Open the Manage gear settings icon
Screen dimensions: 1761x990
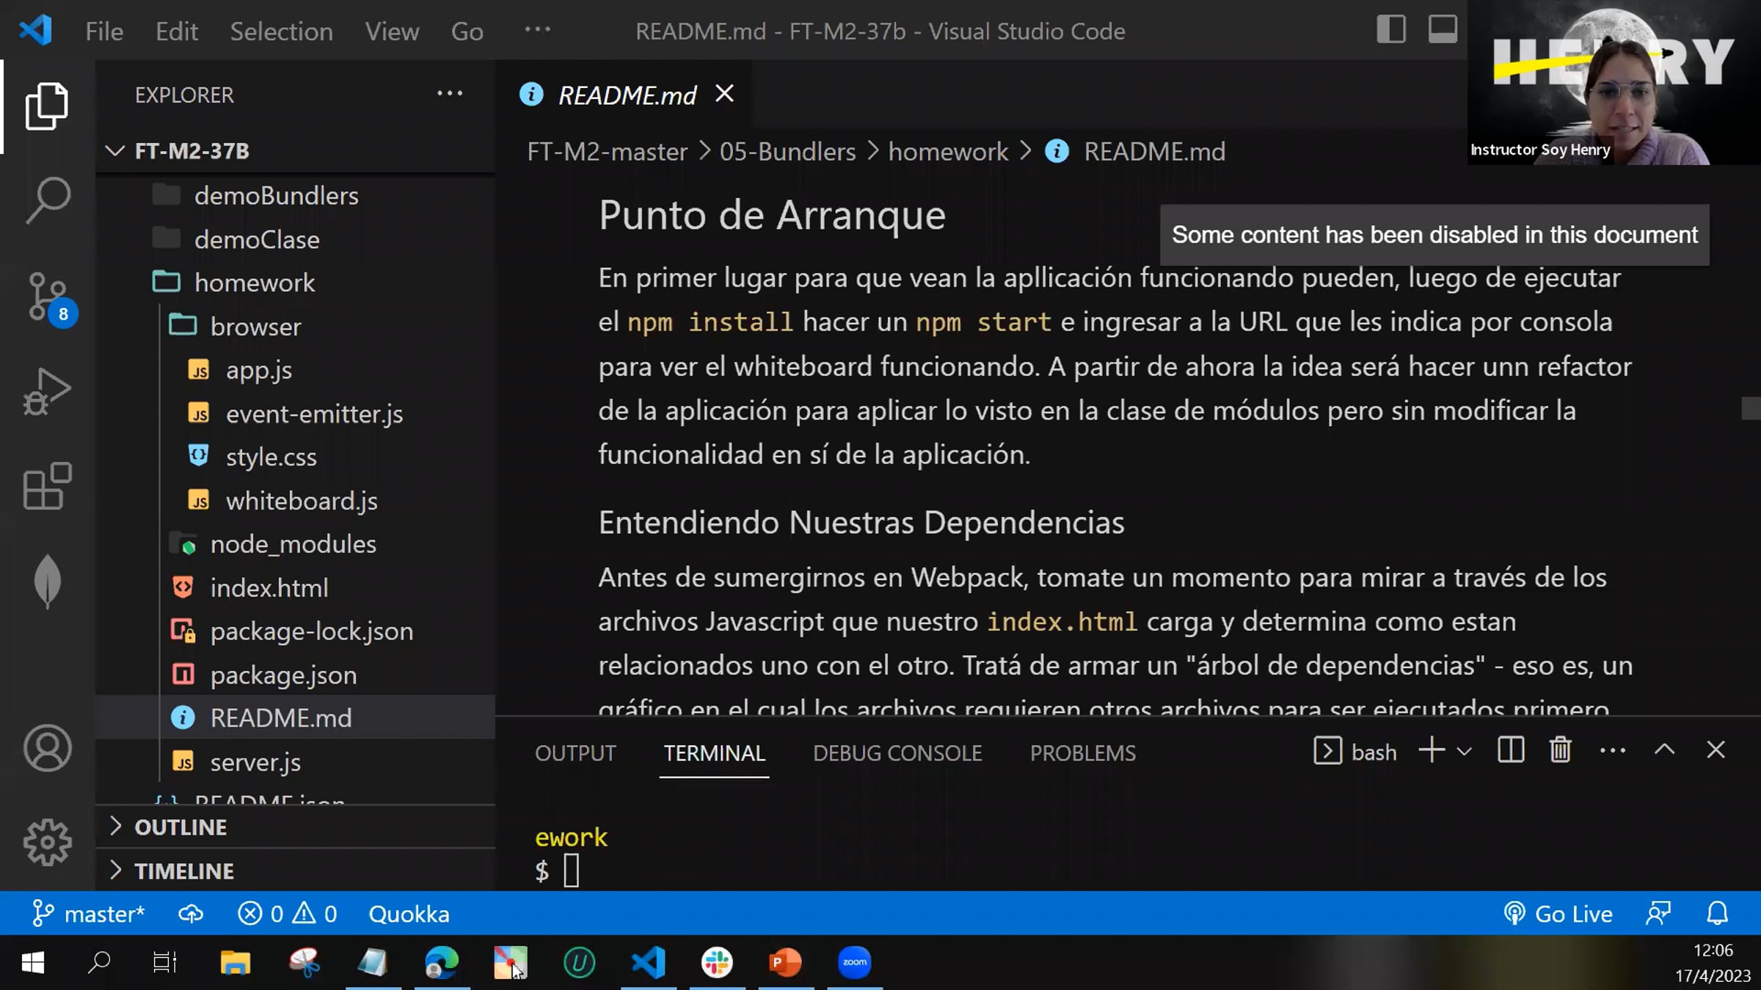[x=48, y=842]
